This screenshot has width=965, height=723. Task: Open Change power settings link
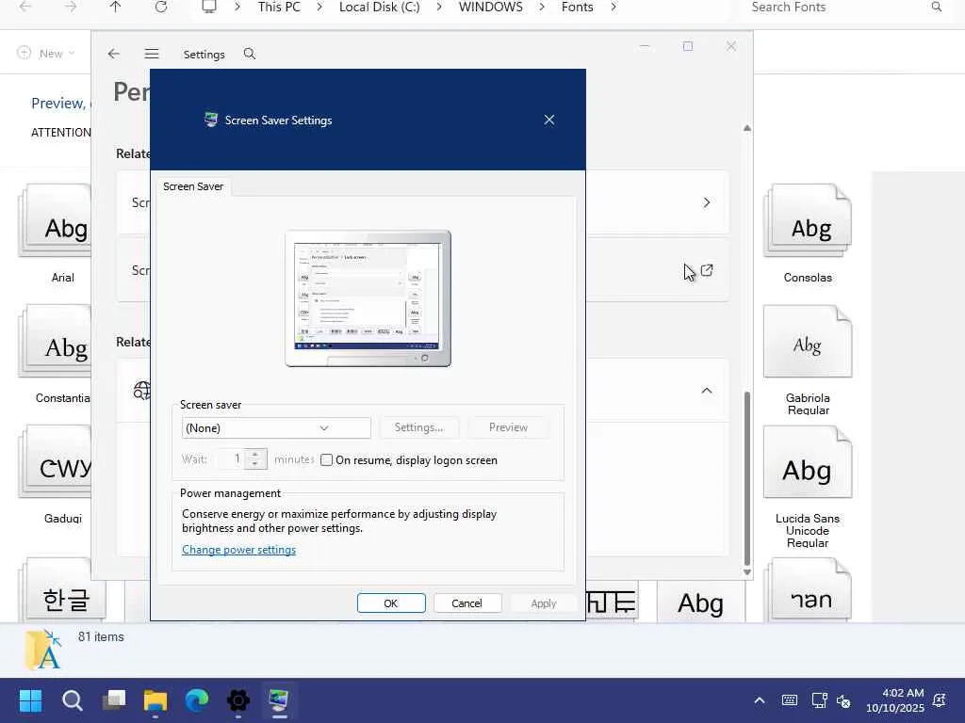[x=238, y=550]
